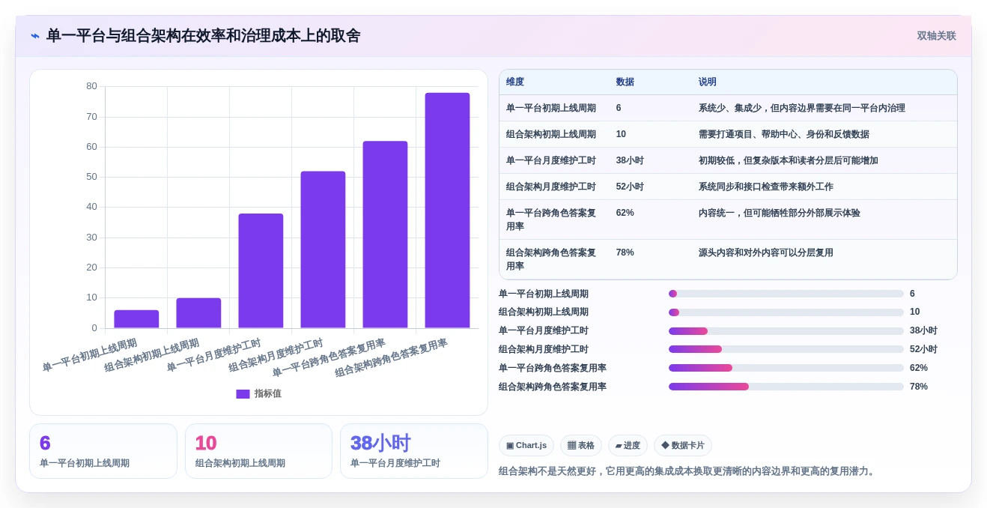
Task: Click table value 78%
Action: coord(625,253)
